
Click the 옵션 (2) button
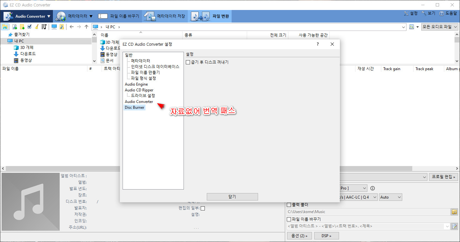299,236
